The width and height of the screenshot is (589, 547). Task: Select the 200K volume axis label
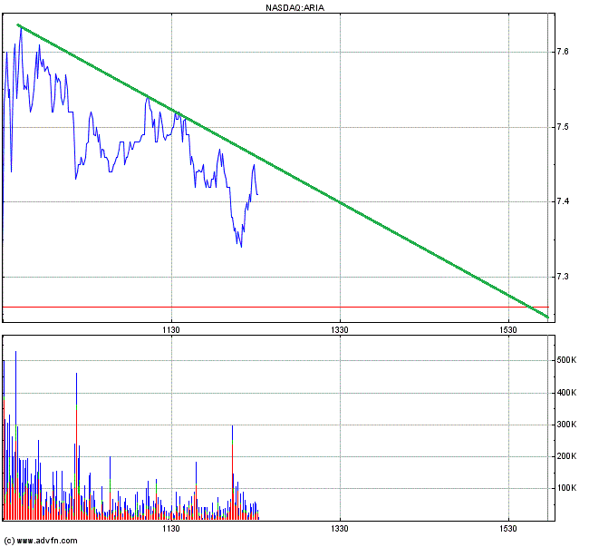[567, 456]
